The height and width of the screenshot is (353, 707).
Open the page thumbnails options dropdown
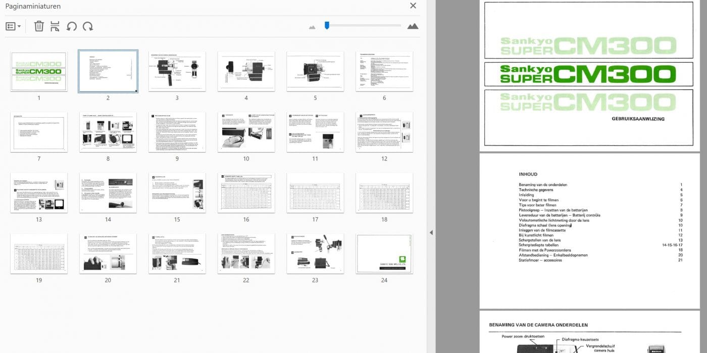[x=13, y=26]
